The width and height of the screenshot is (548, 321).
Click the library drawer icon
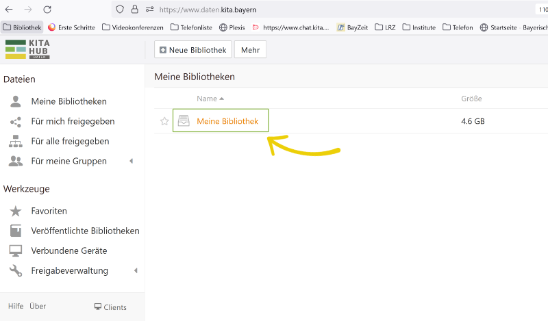pyautogui.click(x=184, y=121)
